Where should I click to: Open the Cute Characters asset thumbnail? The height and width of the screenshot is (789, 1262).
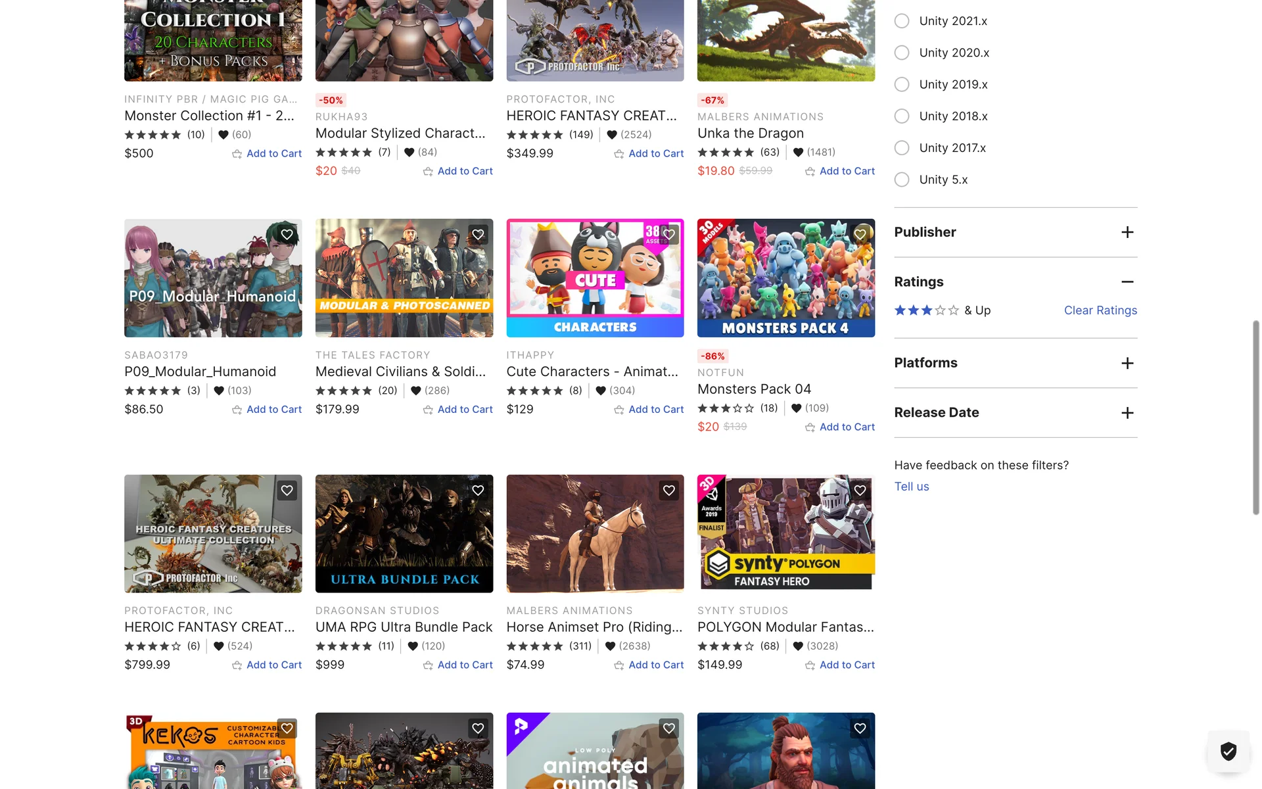point(595,278)
